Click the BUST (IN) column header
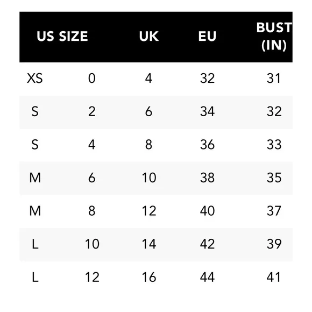This screenshot has width=312, height=312. pyautogui.click(x=274, y=37)
